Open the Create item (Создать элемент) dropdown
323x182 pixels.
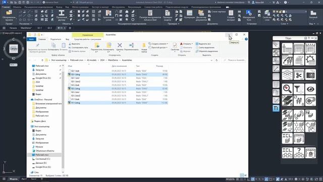pos(158,44)
